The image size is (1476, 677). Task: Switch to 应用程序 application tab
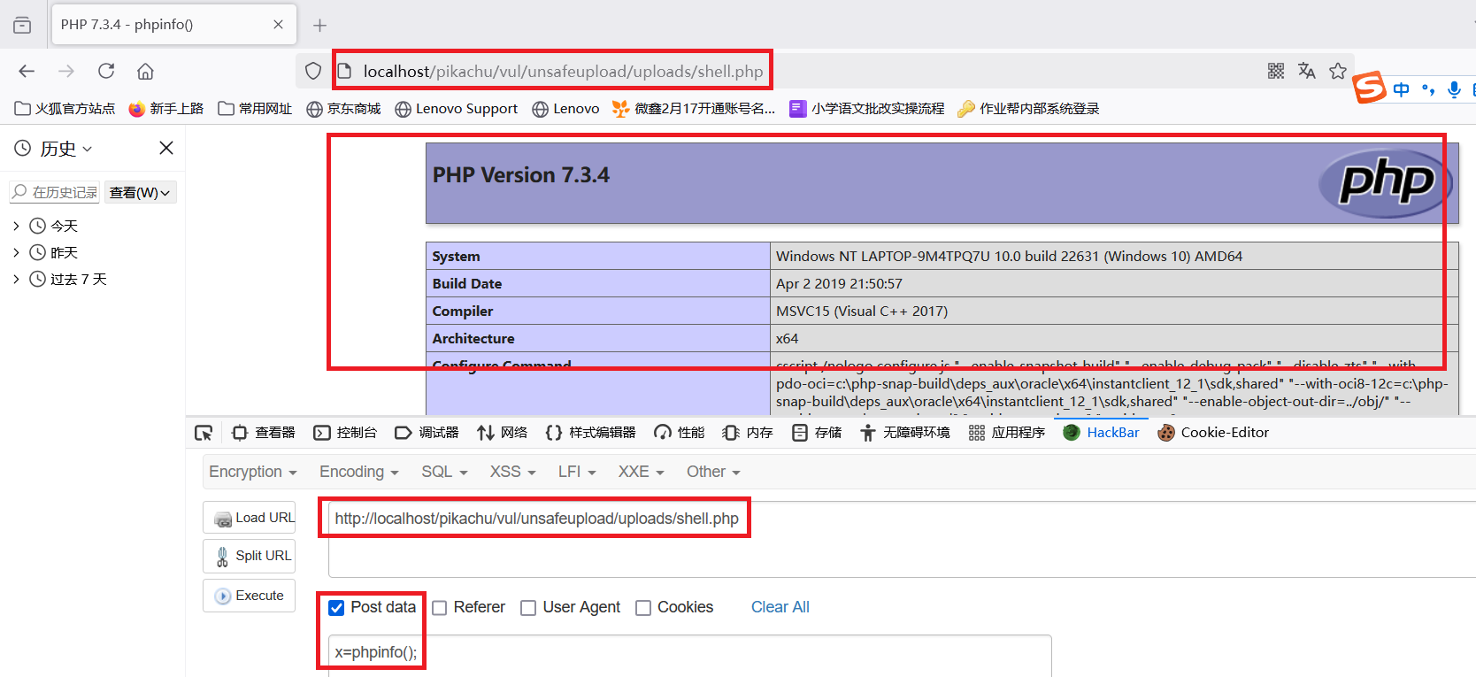click(x=1007, y=433)
